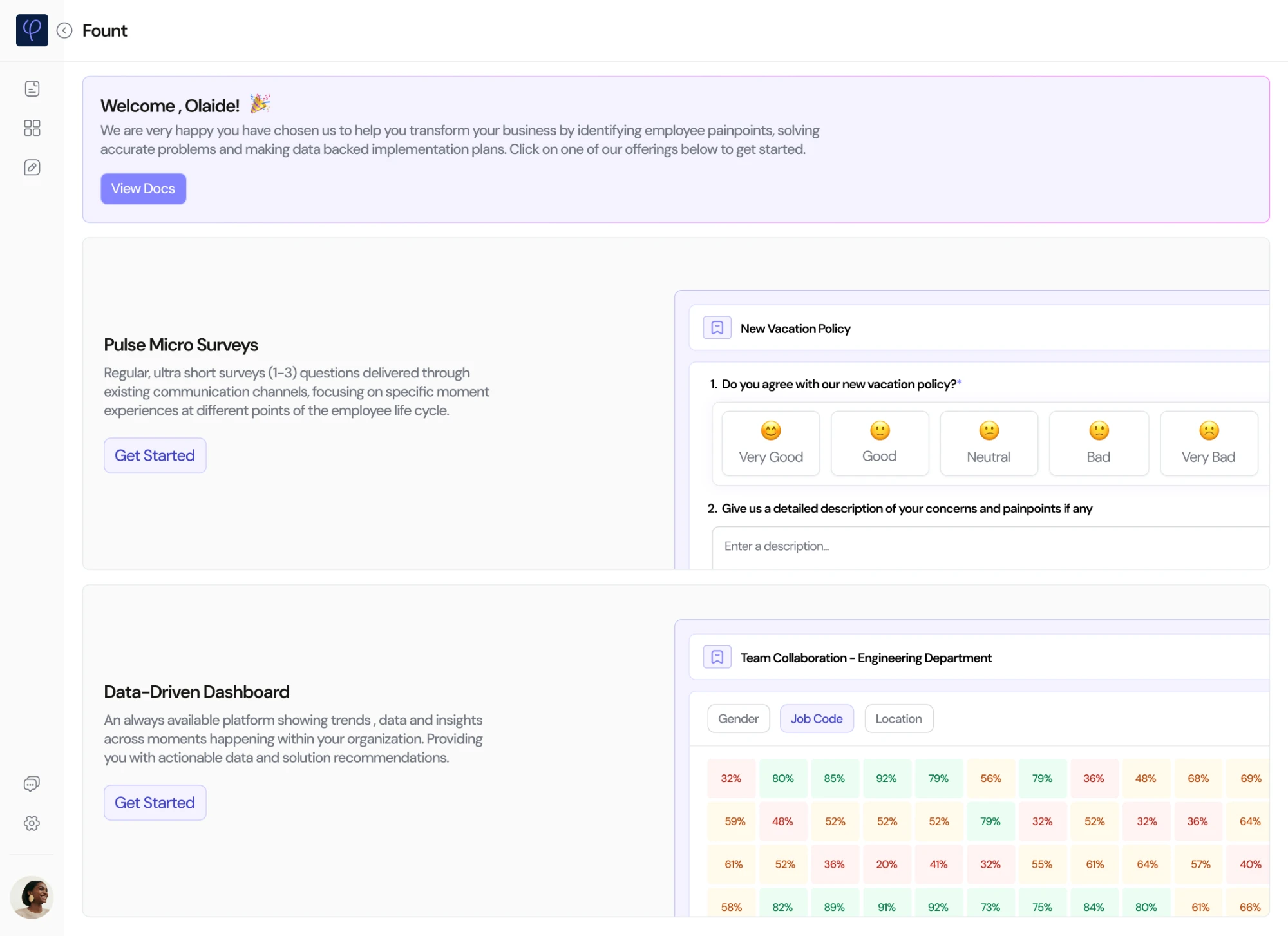This screenshot has height=936, width=1288.
Task: Open the chat messages icon in sidebar
Action: click(32, 783)
